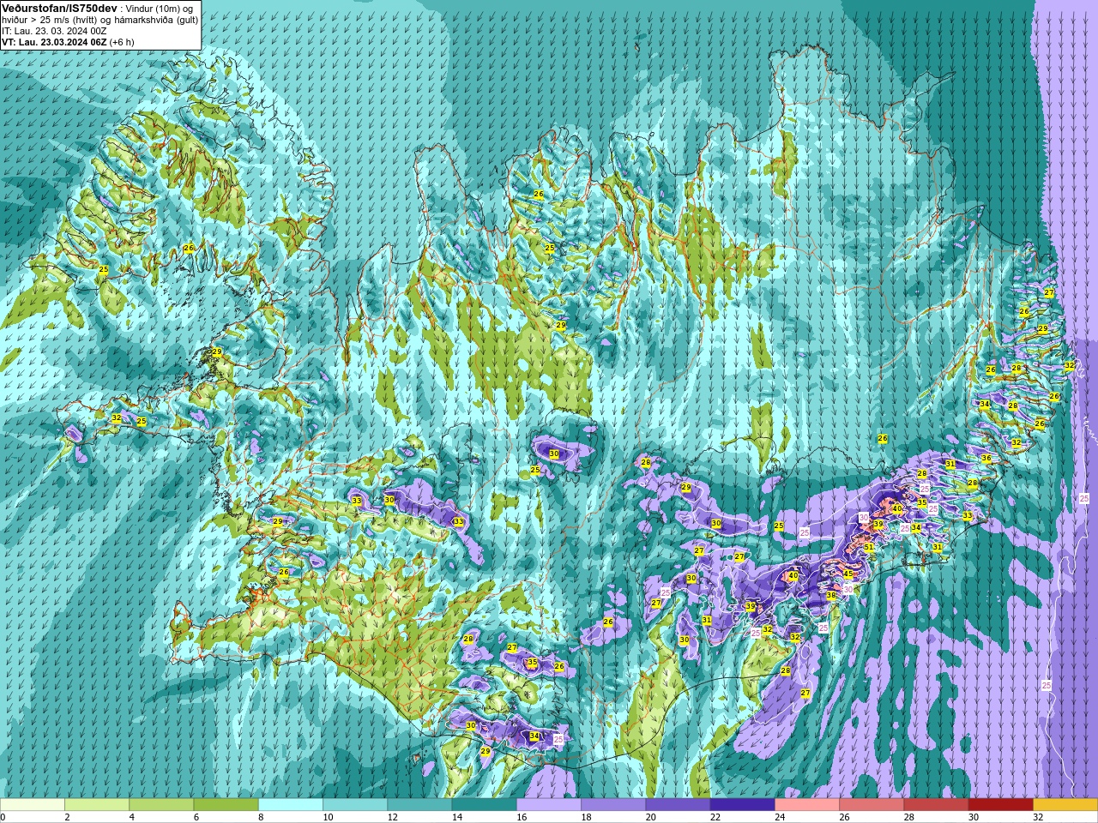Select the '24' tick label on the legend
The width and height of the screenshot is (1098, 823).
click(781, 817)
